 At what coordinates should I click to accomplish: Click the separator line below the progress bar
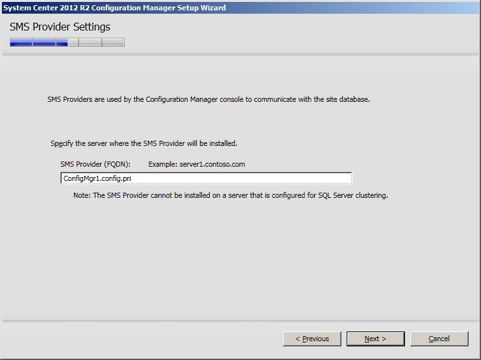click(240, 54)
